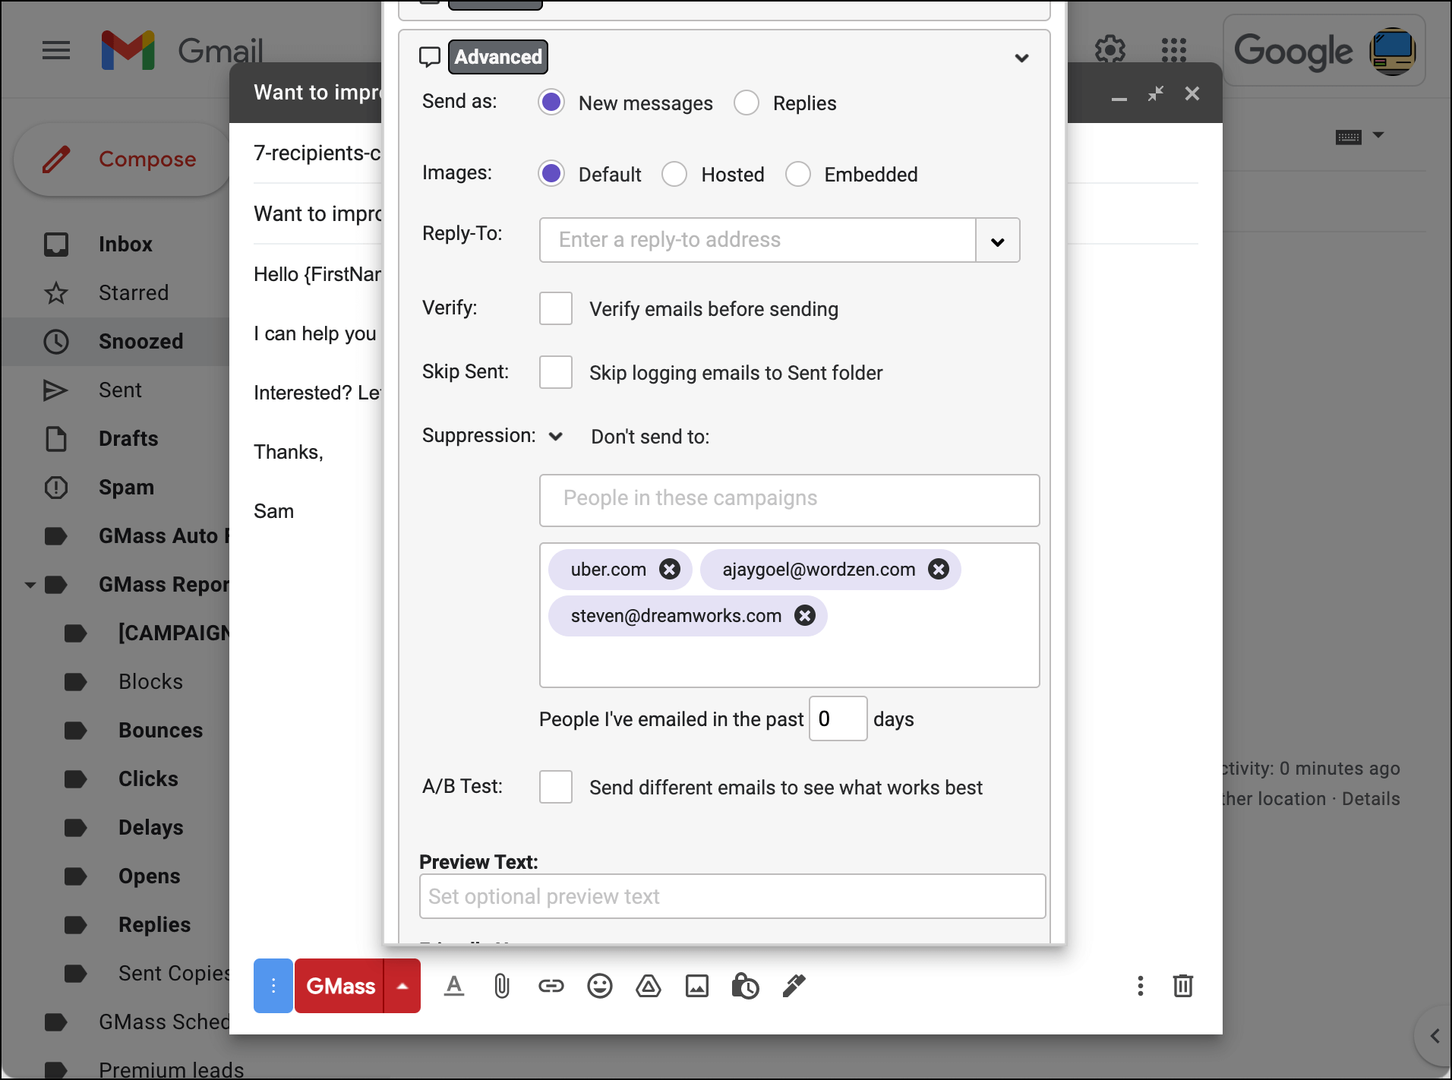This screenshot has width=1452, height=1080.
Task: Click the Starred star icon in sidebar
Action: [56, 292]
